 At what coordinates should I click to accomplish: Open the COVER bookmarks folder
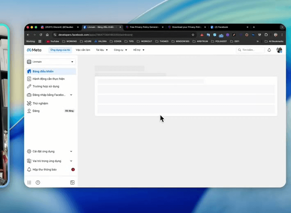coord(116,41)
